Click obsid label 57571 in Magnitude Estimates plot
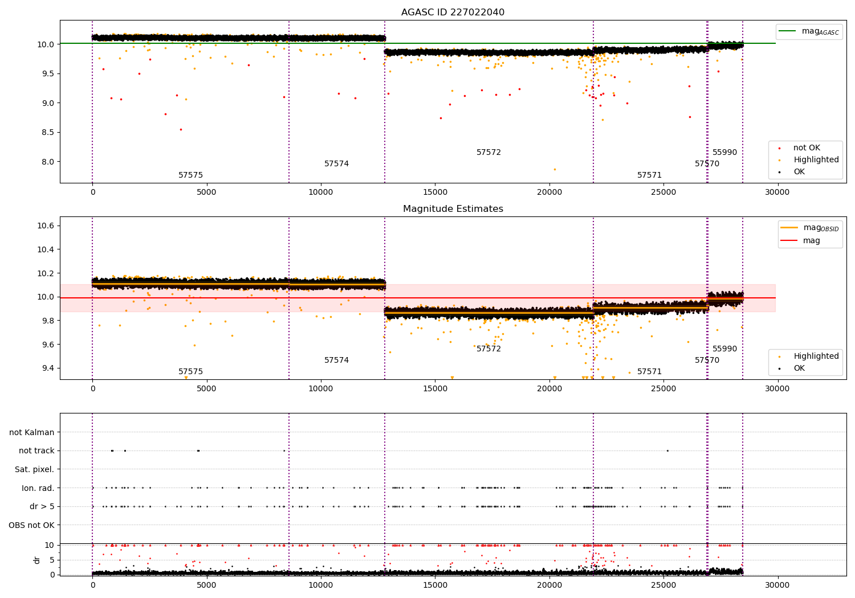This screenshot has width=855, height=598. click(x=649, y=372)
